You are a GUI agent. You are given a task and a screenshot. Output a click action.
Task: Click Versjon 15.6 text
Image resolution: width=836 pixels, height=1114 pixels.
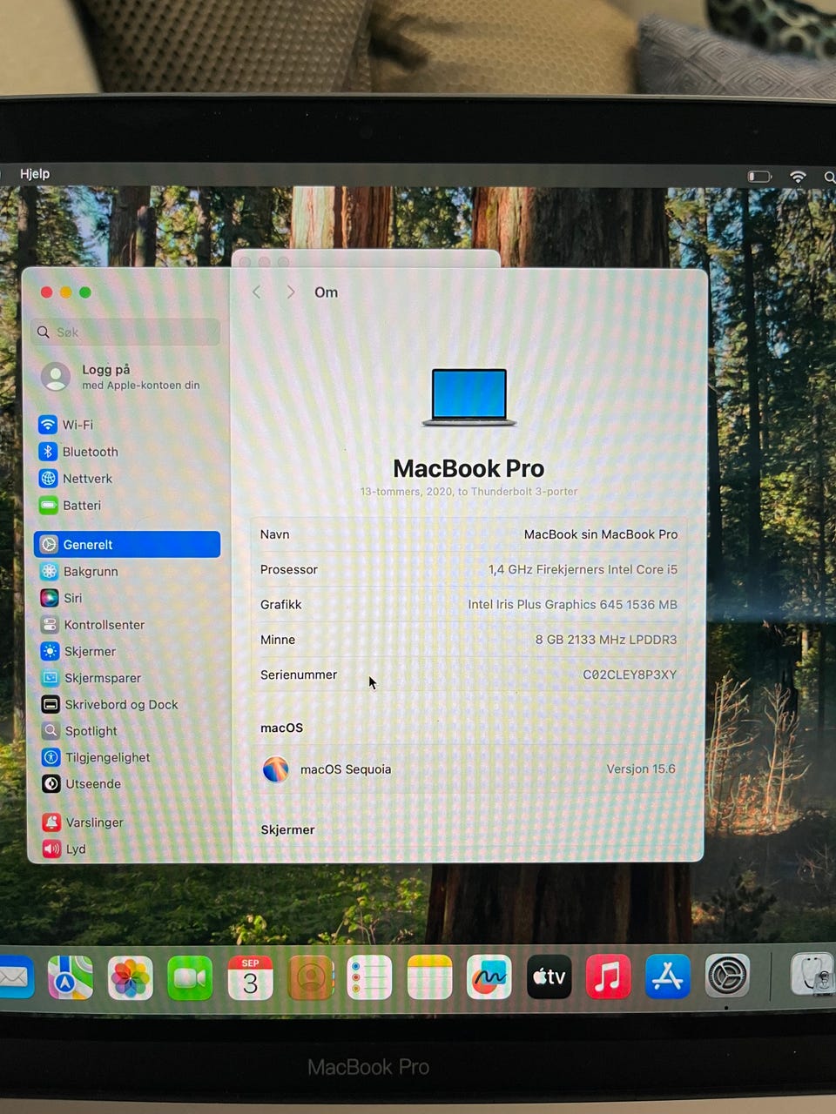click(x=641, y=769)
